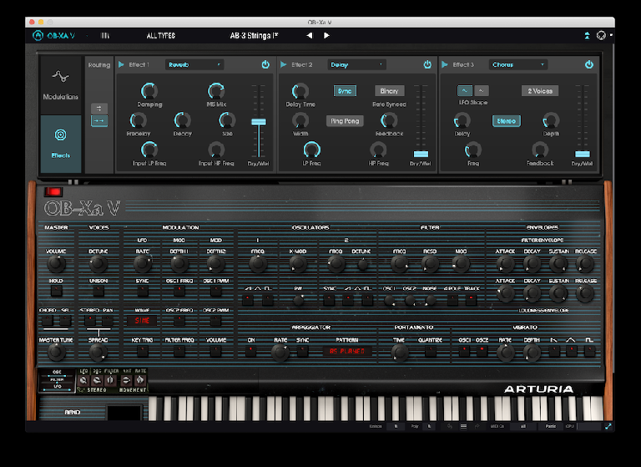The height and width of the screenshot is (467, 641).
Task: Toggle Effect 1 Reverb power button
Action: tap(265, 64)
